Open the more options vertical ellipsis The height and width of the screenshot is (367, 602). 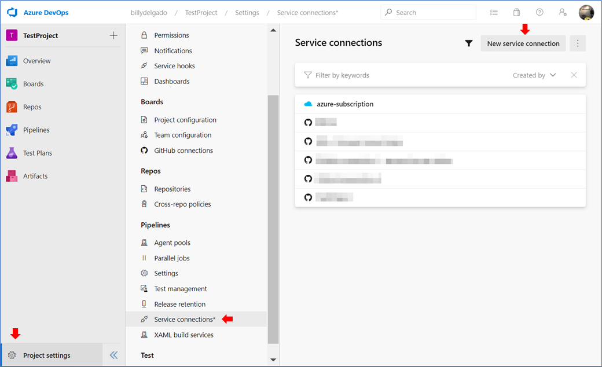[x=578, y=43]
